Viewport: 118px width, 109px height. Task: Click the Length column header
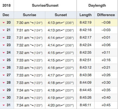[86, 15]
